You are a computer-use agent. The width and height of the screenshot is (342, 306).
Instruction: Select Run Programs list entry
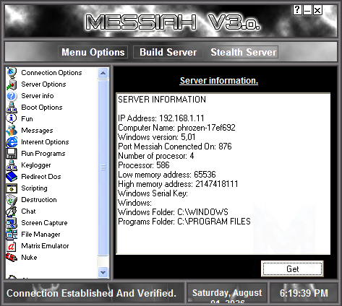43,154
